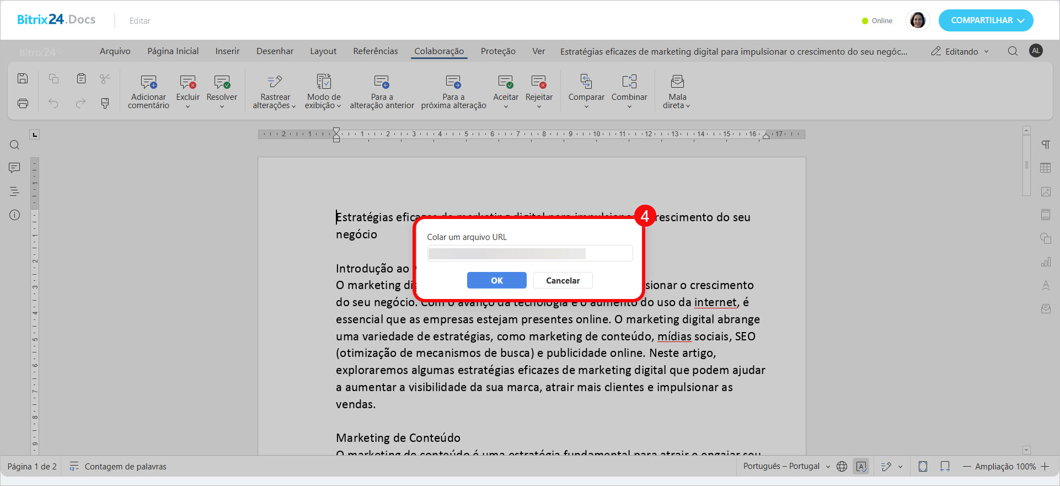
Task: Open table settings in right sidebar
Action: 1045,168
